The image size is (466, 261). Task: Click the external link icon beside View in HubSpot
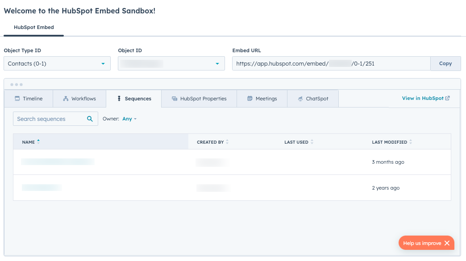448,98
